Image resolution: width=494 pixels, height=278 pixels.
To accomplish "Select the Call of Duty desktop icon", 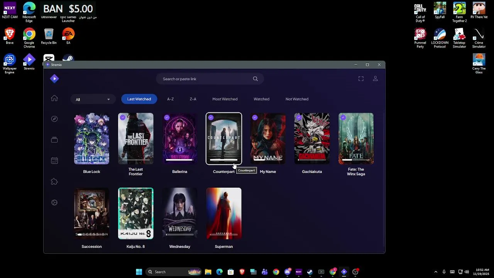I will pos(420,12).
